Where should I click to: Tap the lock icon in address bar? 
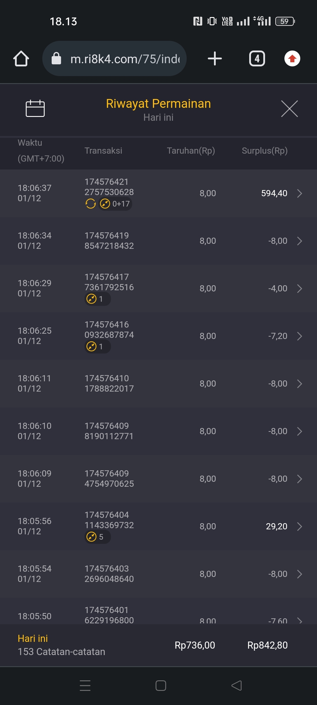56,58
